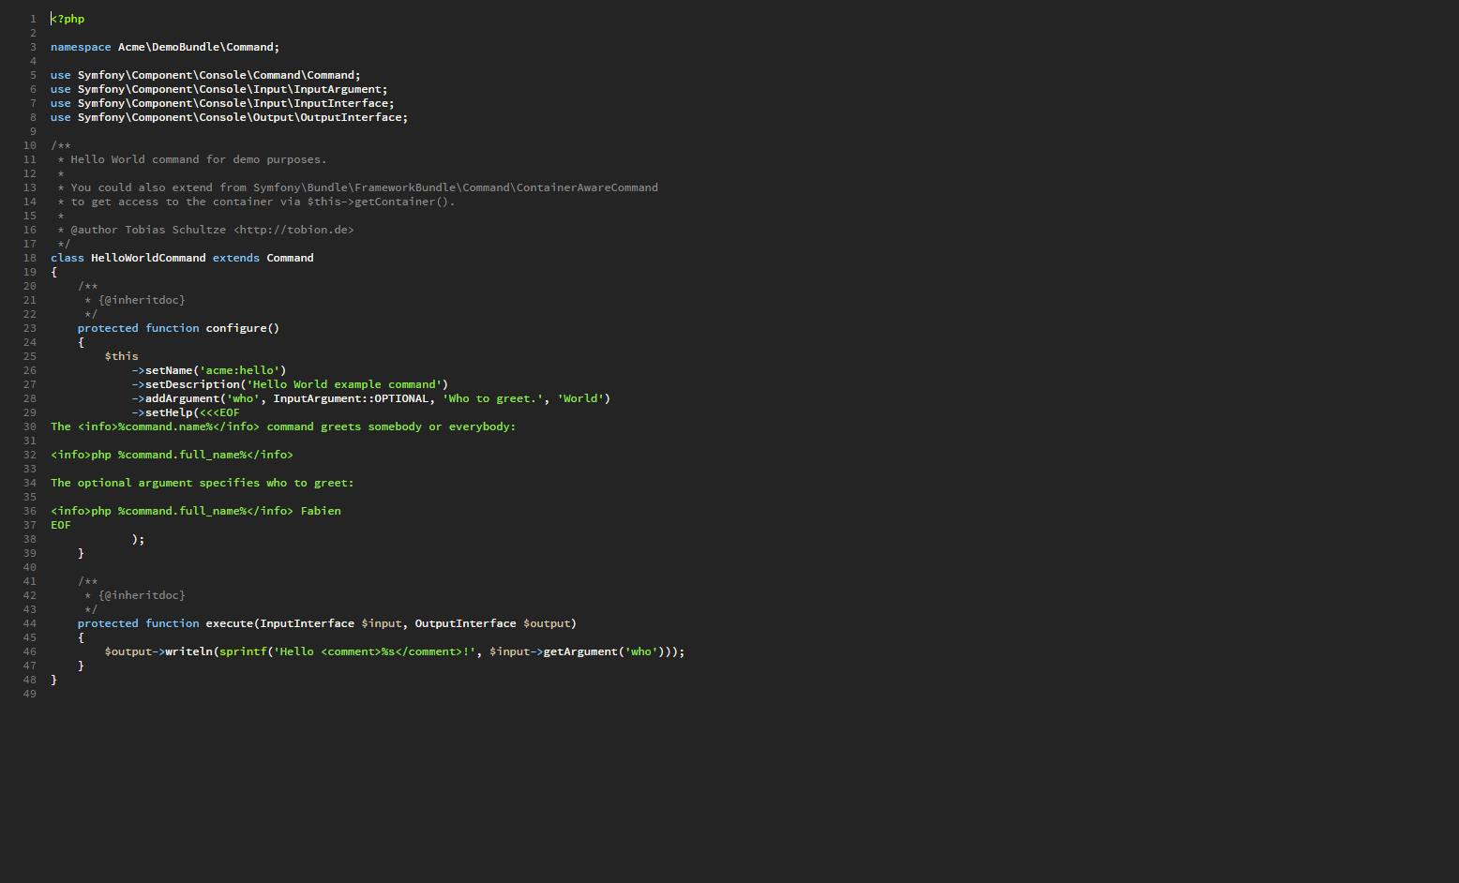Click the closing EOF marker on line 37
The height and width of the screenshot is (883, 1459).
click(x=61, y=525)
